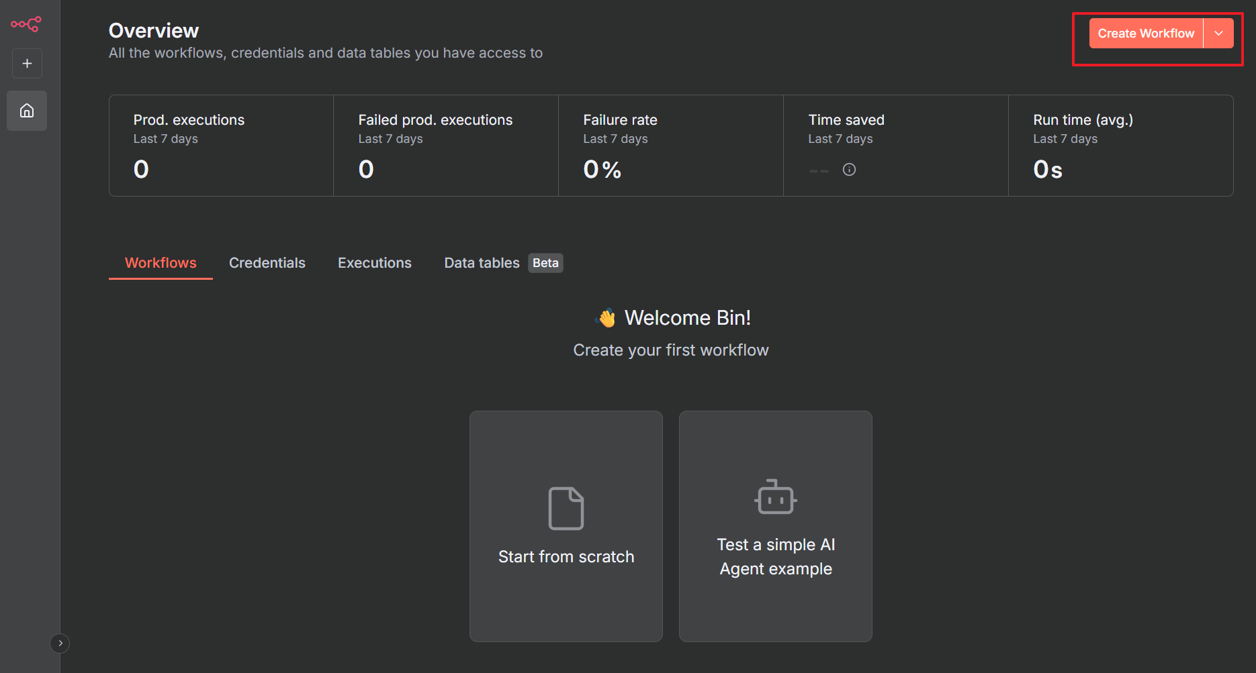This screenshot has height=673, width=1256.
Task: Choose Start from scratch label
Action: [x=566, y=557]
